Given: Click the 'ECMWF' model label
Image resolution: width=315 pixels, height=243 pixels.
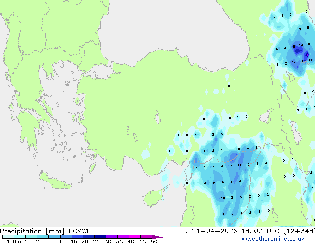Looking at the screenshot, I should [x=79, y=231].
